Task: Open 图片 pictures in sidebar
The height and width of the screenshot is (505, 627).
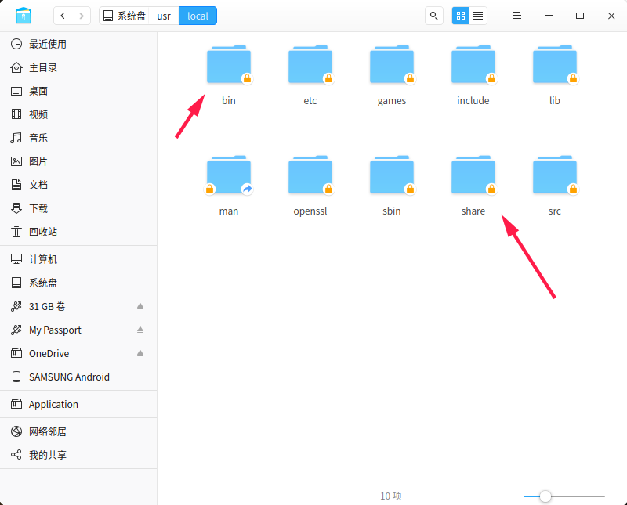Action: [x=78, y=161]
